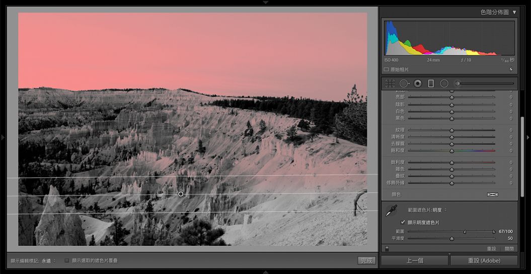Click the tool strip brush size slider knob
The height and width of the screenshot is (274, 531).
click(458, 83)
